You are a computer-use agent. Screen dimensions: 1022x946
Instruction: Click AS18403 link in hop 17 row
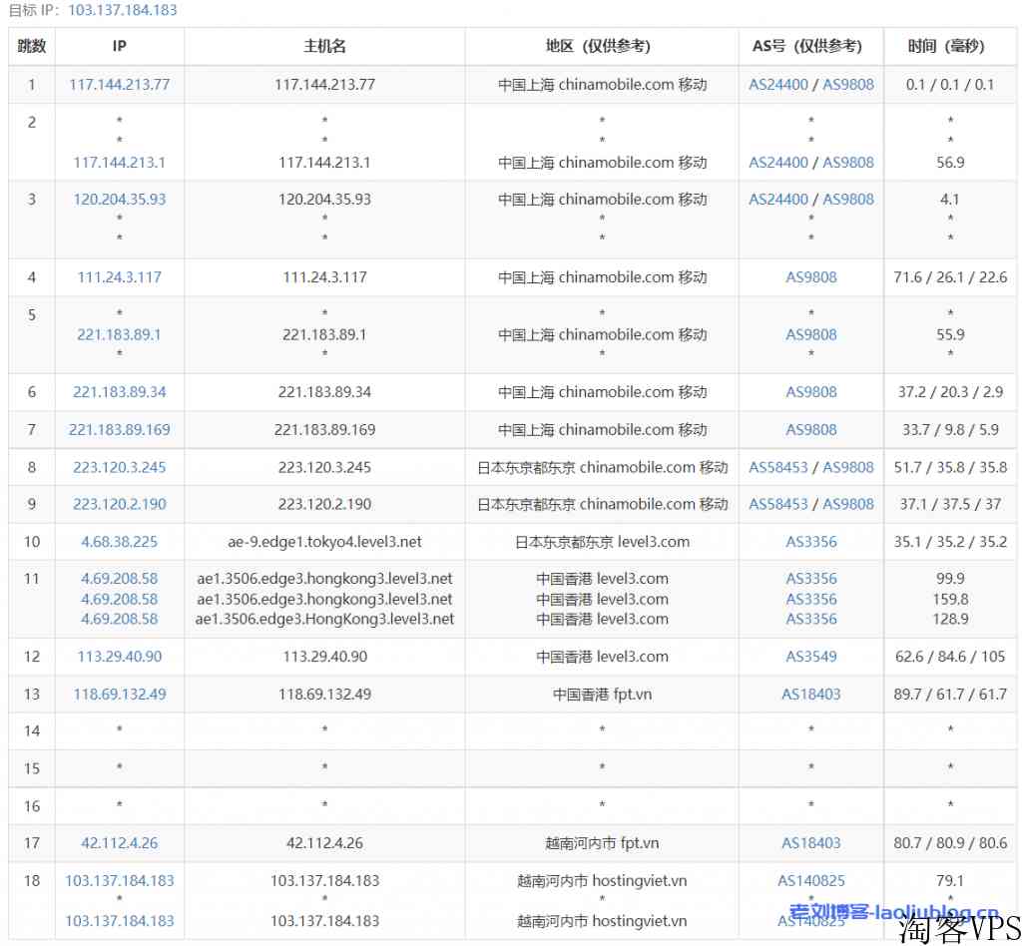coord(810,842)
